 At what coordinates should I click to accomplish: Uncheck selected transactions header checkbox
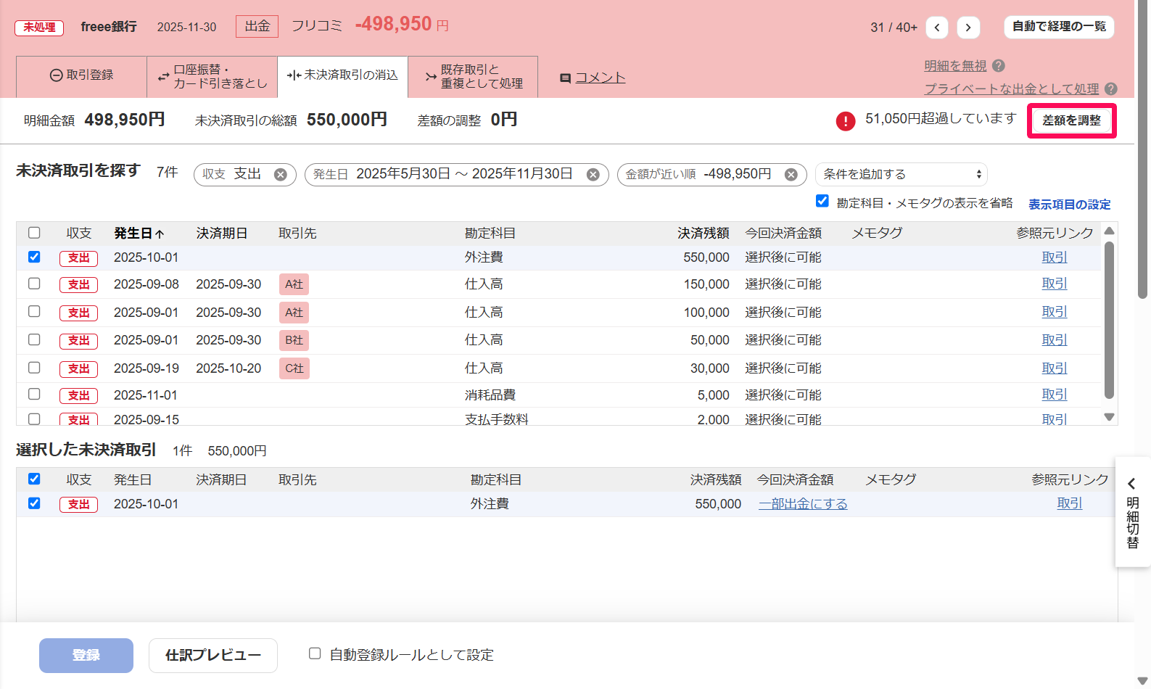point(34,479)
